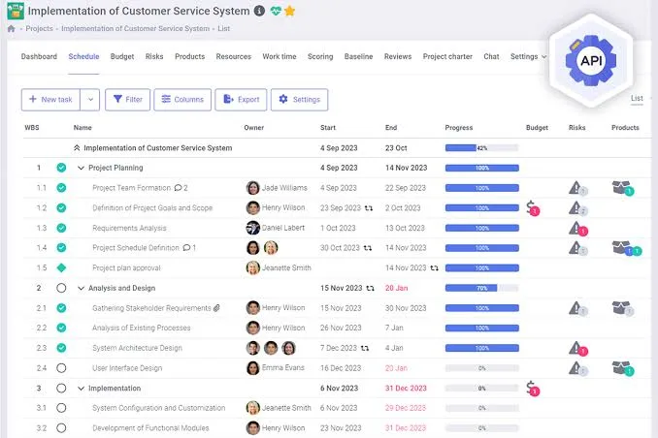Image resolution: width=658 pixels, height=438 pixels.
Task: Open risk icon for Gathering Stakeholder Requirements
Action: [577, 308]
